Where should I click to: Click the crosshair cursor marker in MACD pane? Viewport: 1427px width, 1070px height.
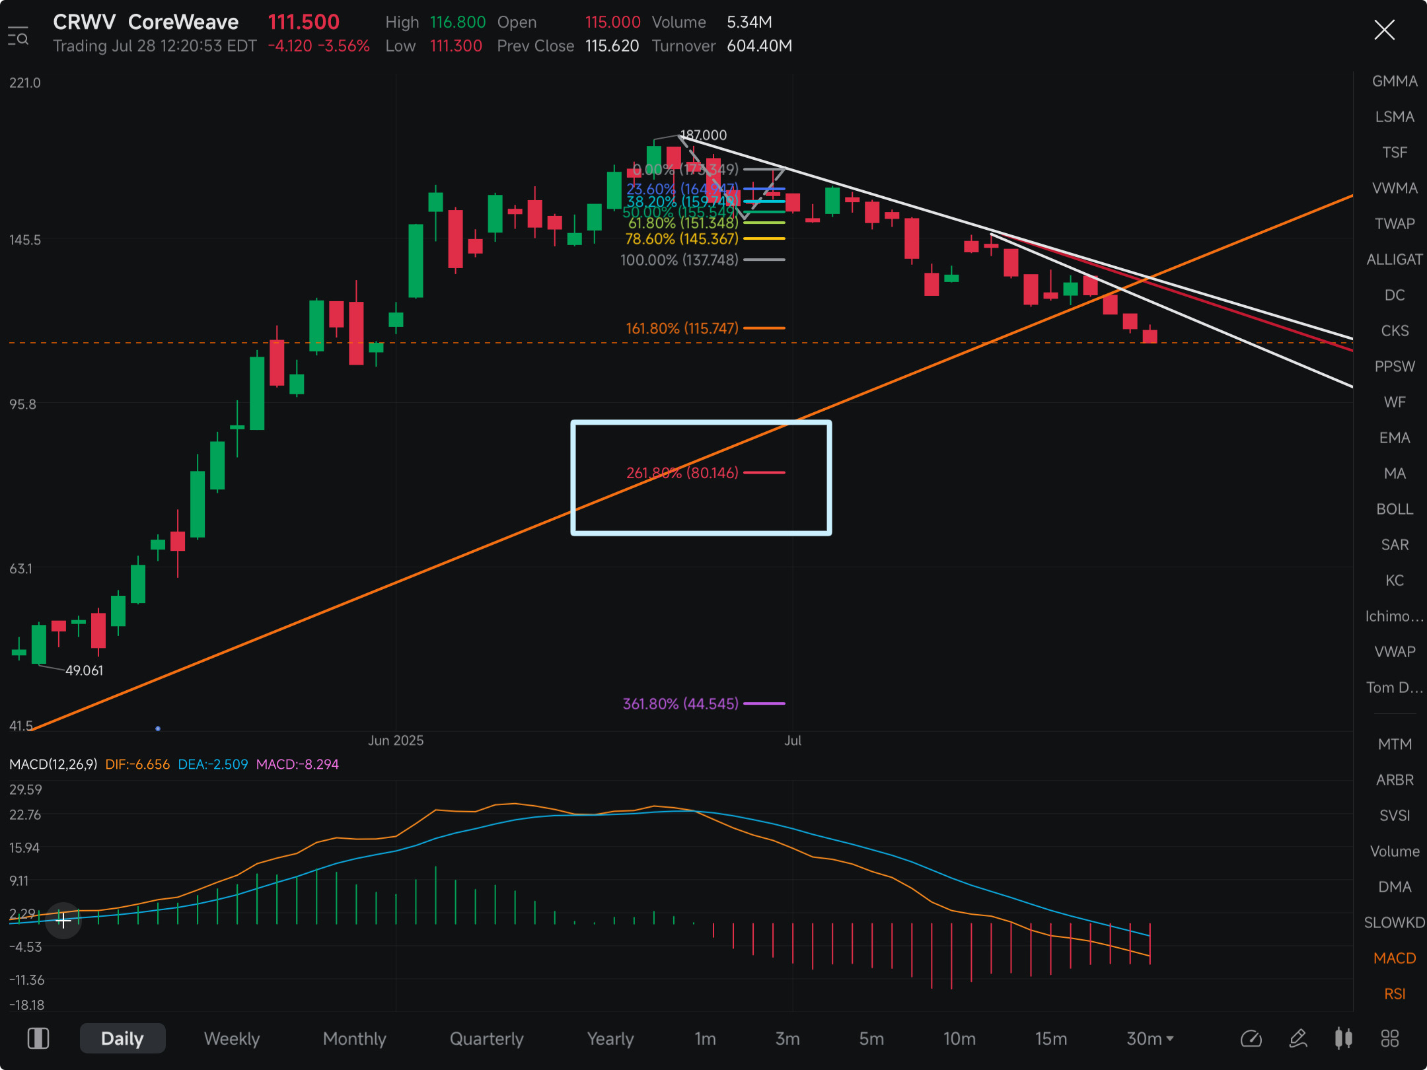(x=63, y=920)
